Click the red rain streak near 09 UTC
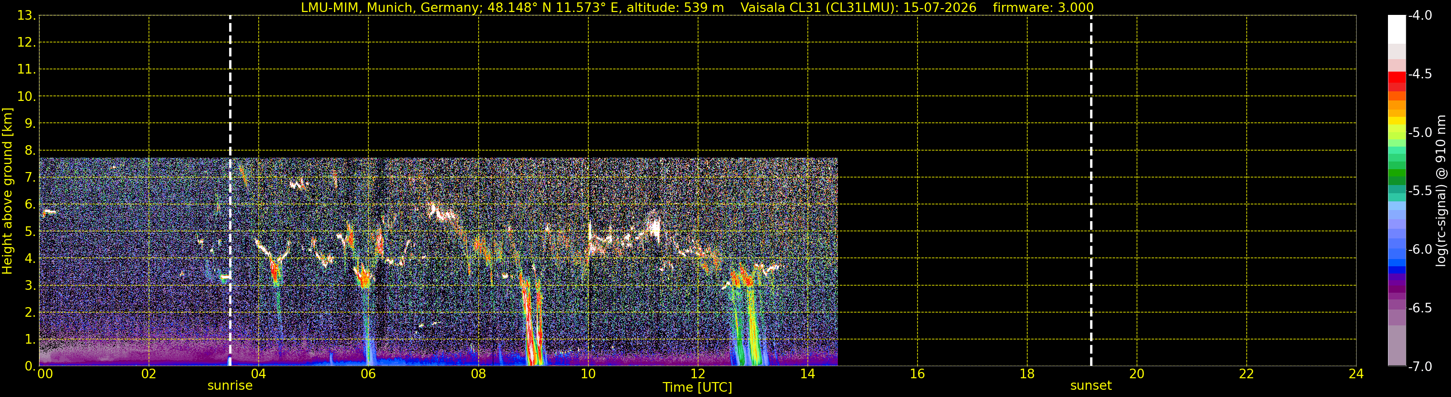 [x=532, y=321]
